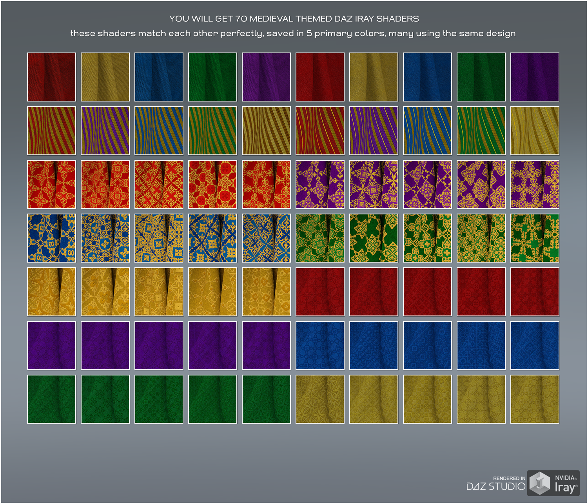Click the 'these shaders match each other' subtitle
This screenshot has width=588, height=504.
tap(293, 33)
